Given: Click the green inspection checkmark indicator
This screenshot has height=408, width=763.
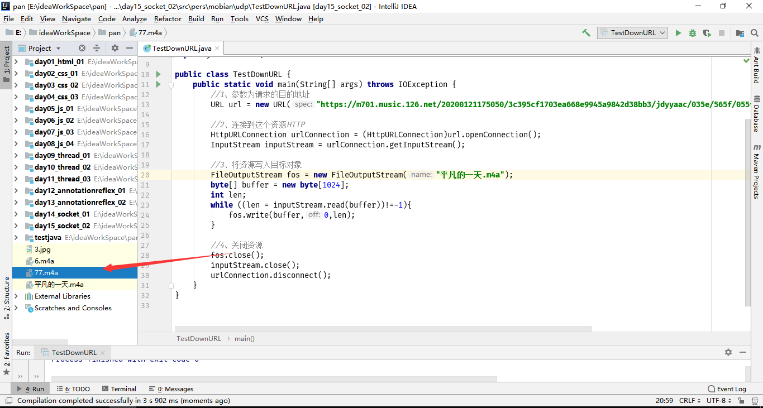Looking at the screenshot, I should (746, 60).
